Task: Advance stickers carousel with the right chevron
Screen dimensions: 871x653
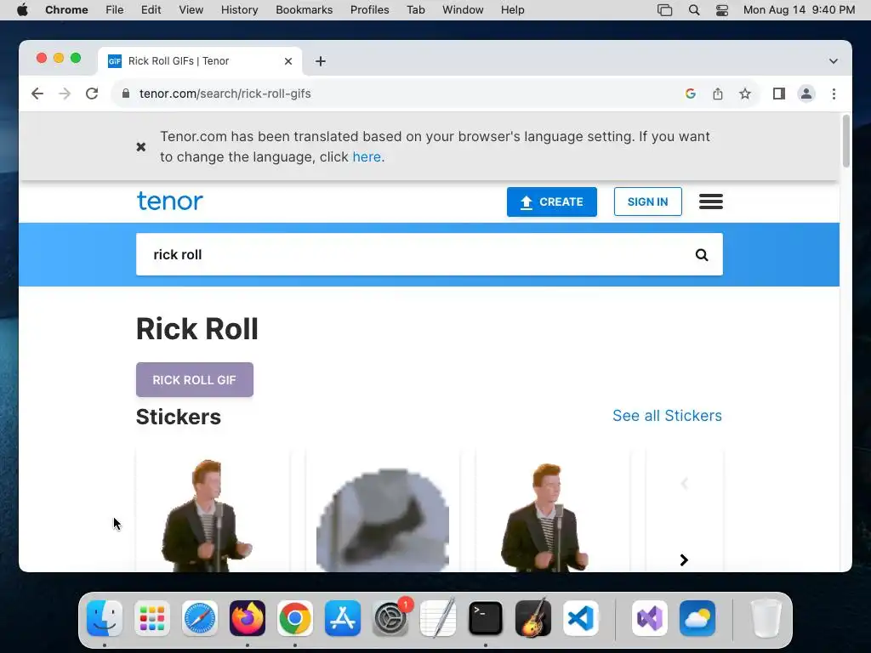Action: click(x=685, y=560)
